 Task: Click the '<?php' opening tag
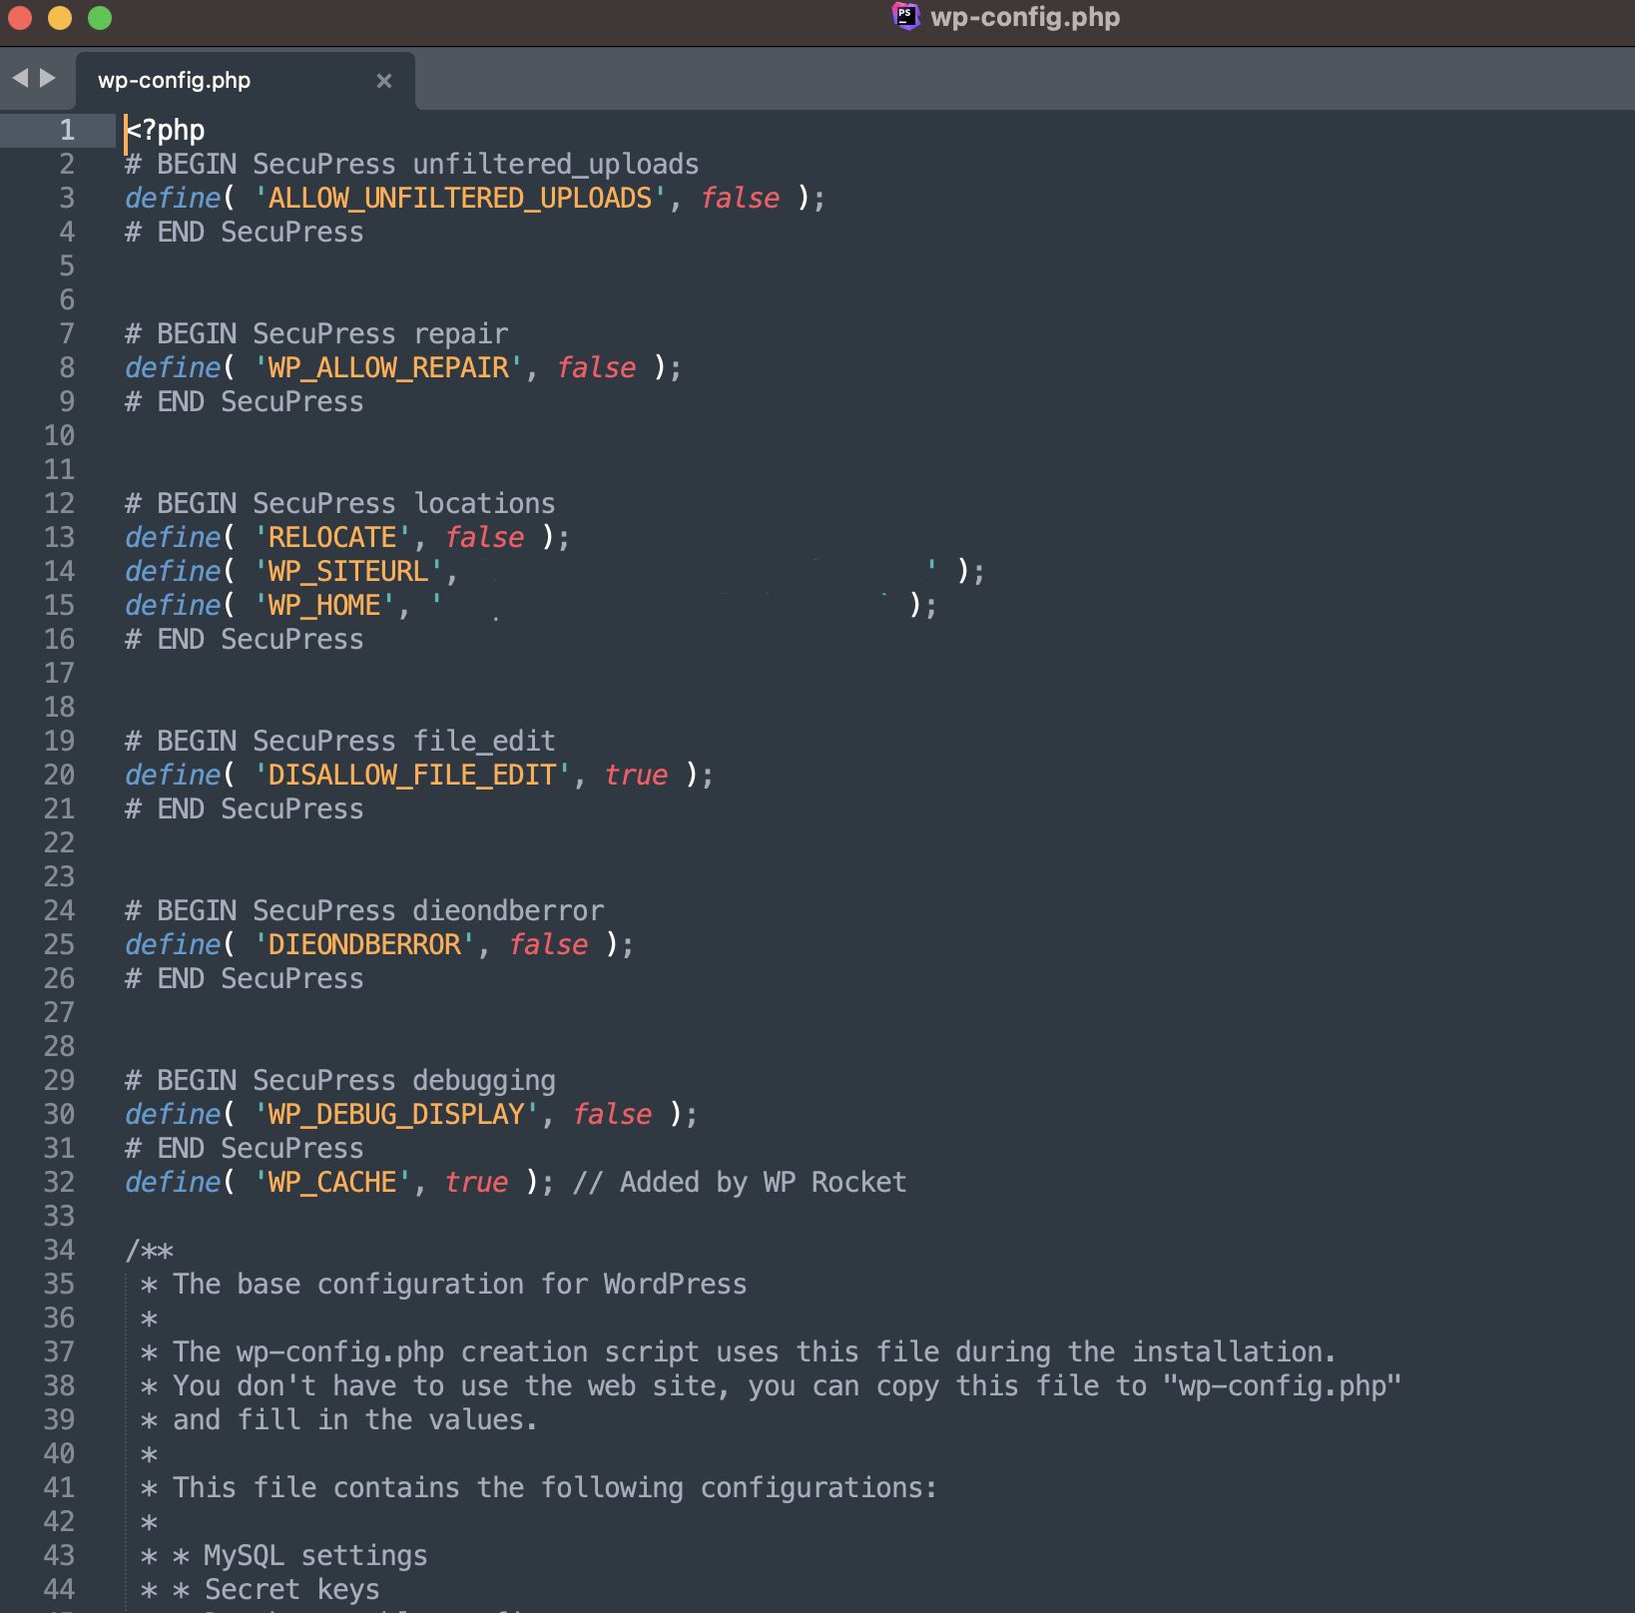[165, 131]
